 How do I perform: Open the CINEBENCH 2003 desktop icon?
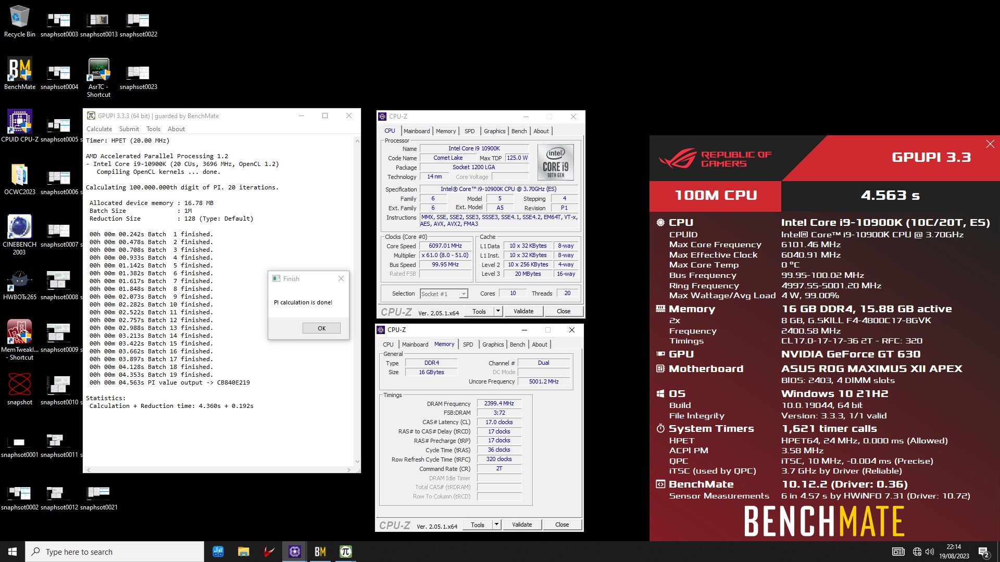pyautogui.click(x=20, y=235)
